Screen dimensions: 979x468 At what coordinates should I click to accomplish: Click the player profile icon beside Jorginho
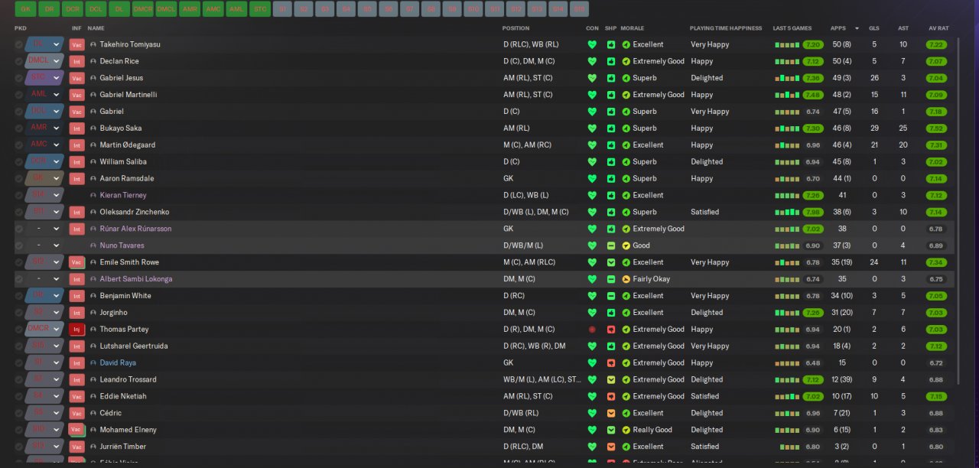point(93,313)
